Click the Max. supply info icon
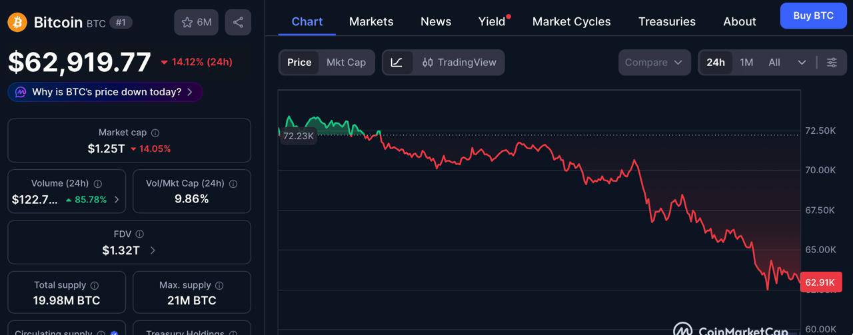853x335 pixels. click(219, 285)
